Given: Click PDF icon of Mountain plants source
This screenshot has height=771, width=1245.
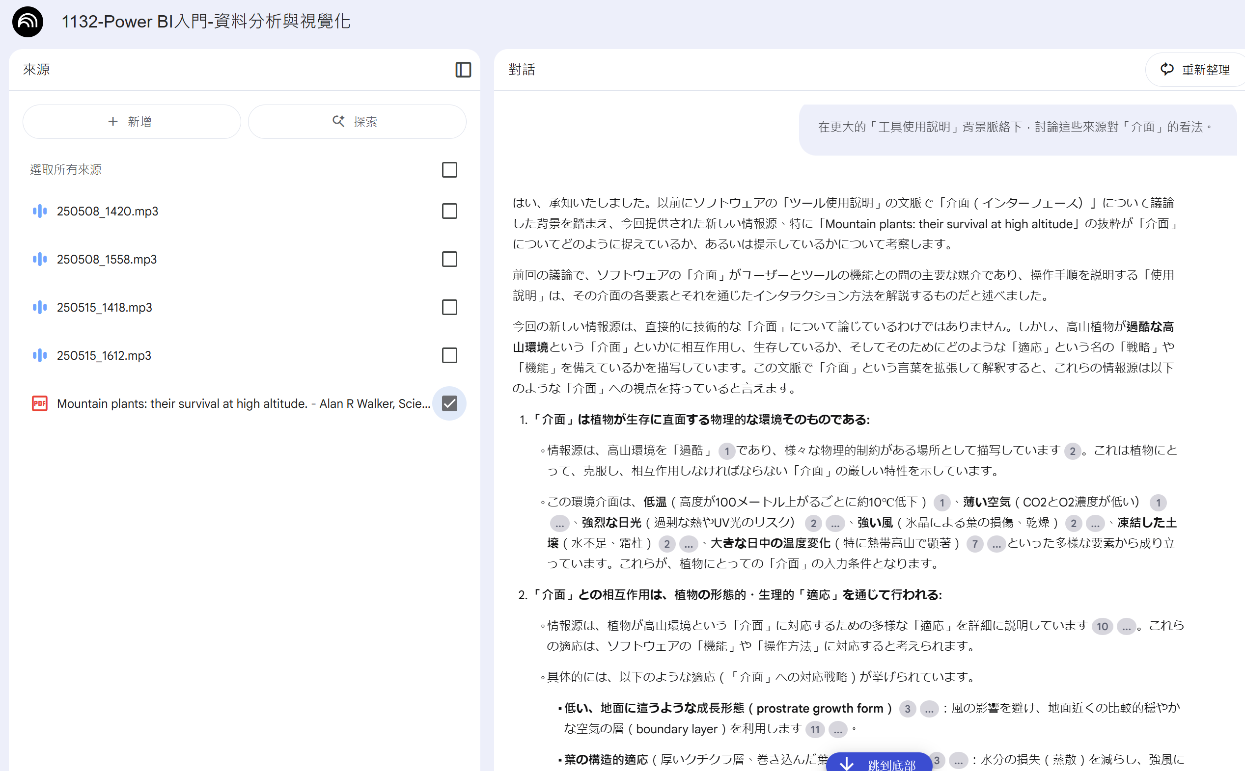Looking at the screenshot, I should click(40, 403).
